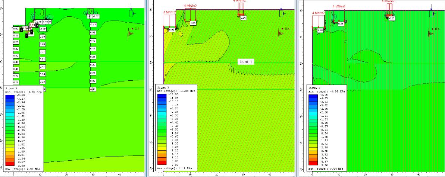445x177 pixels.
Task: Click the 0.28 query value in left pane
Action: (93, 65)
